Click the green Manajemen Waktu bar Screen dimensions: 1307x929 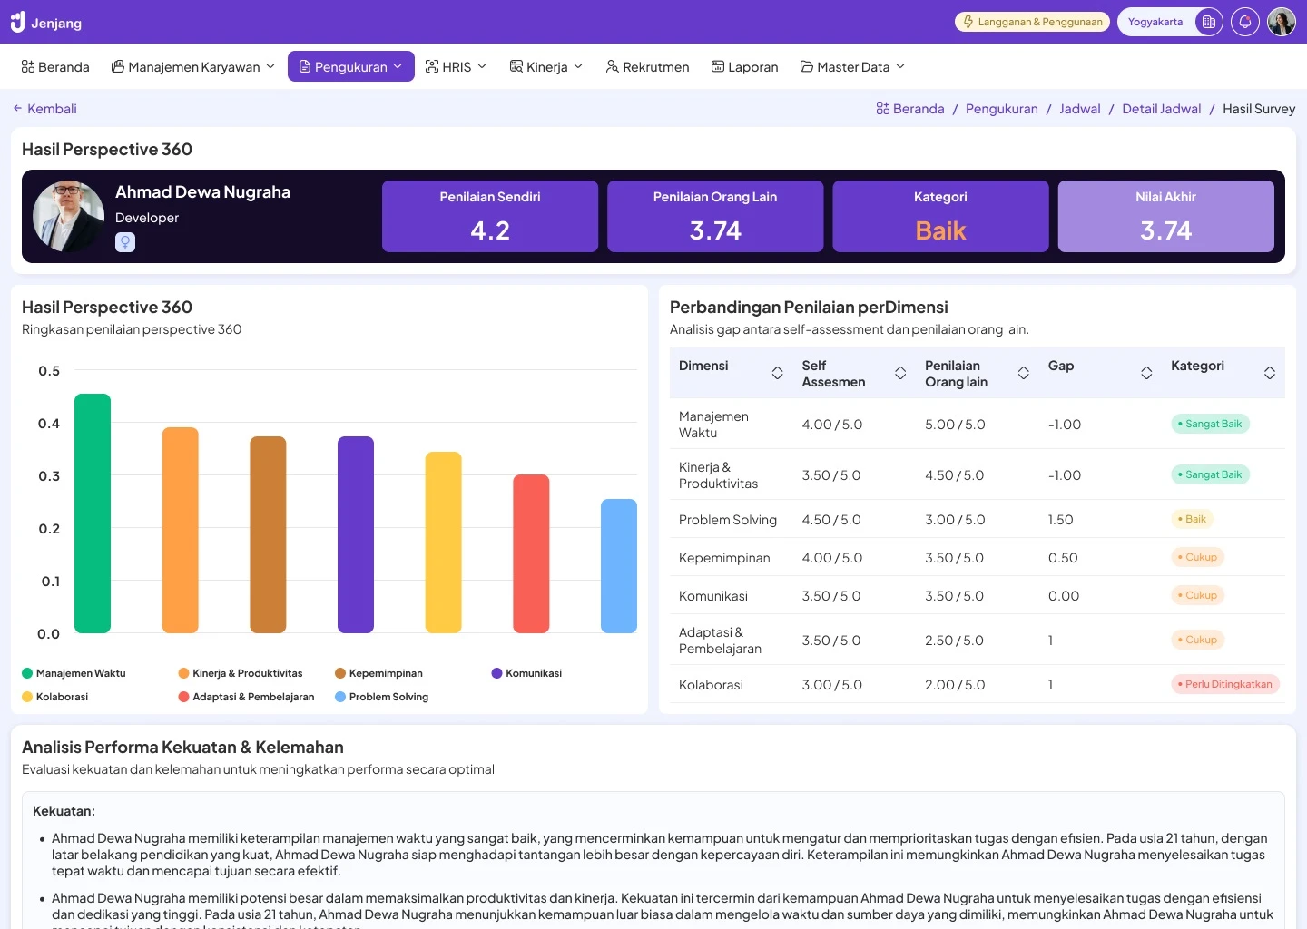click(93, 513)
